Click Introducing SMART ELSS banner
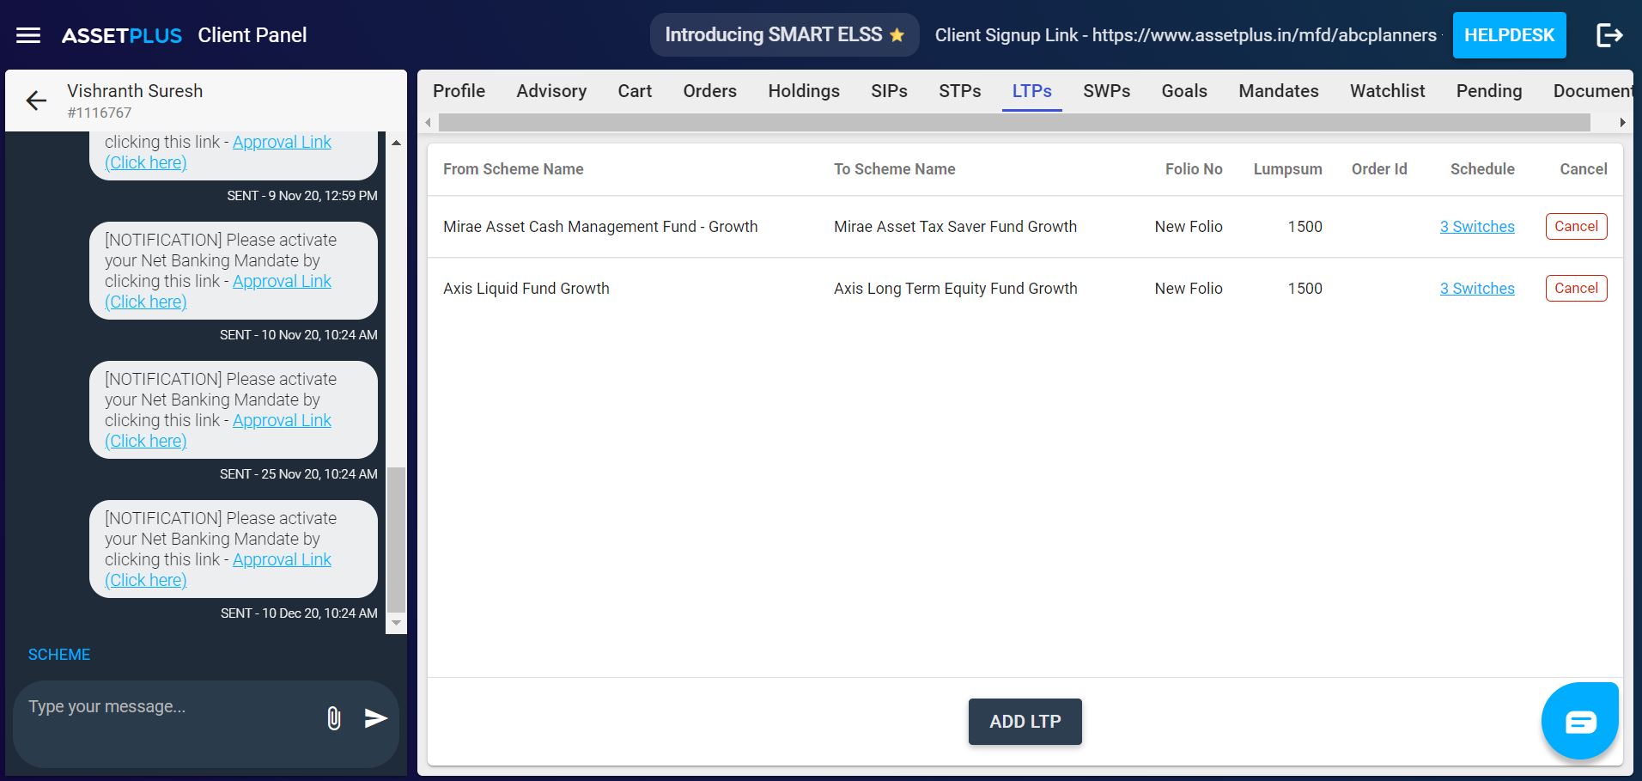Viewport: 1642px width, 781px height. [784, 35]
